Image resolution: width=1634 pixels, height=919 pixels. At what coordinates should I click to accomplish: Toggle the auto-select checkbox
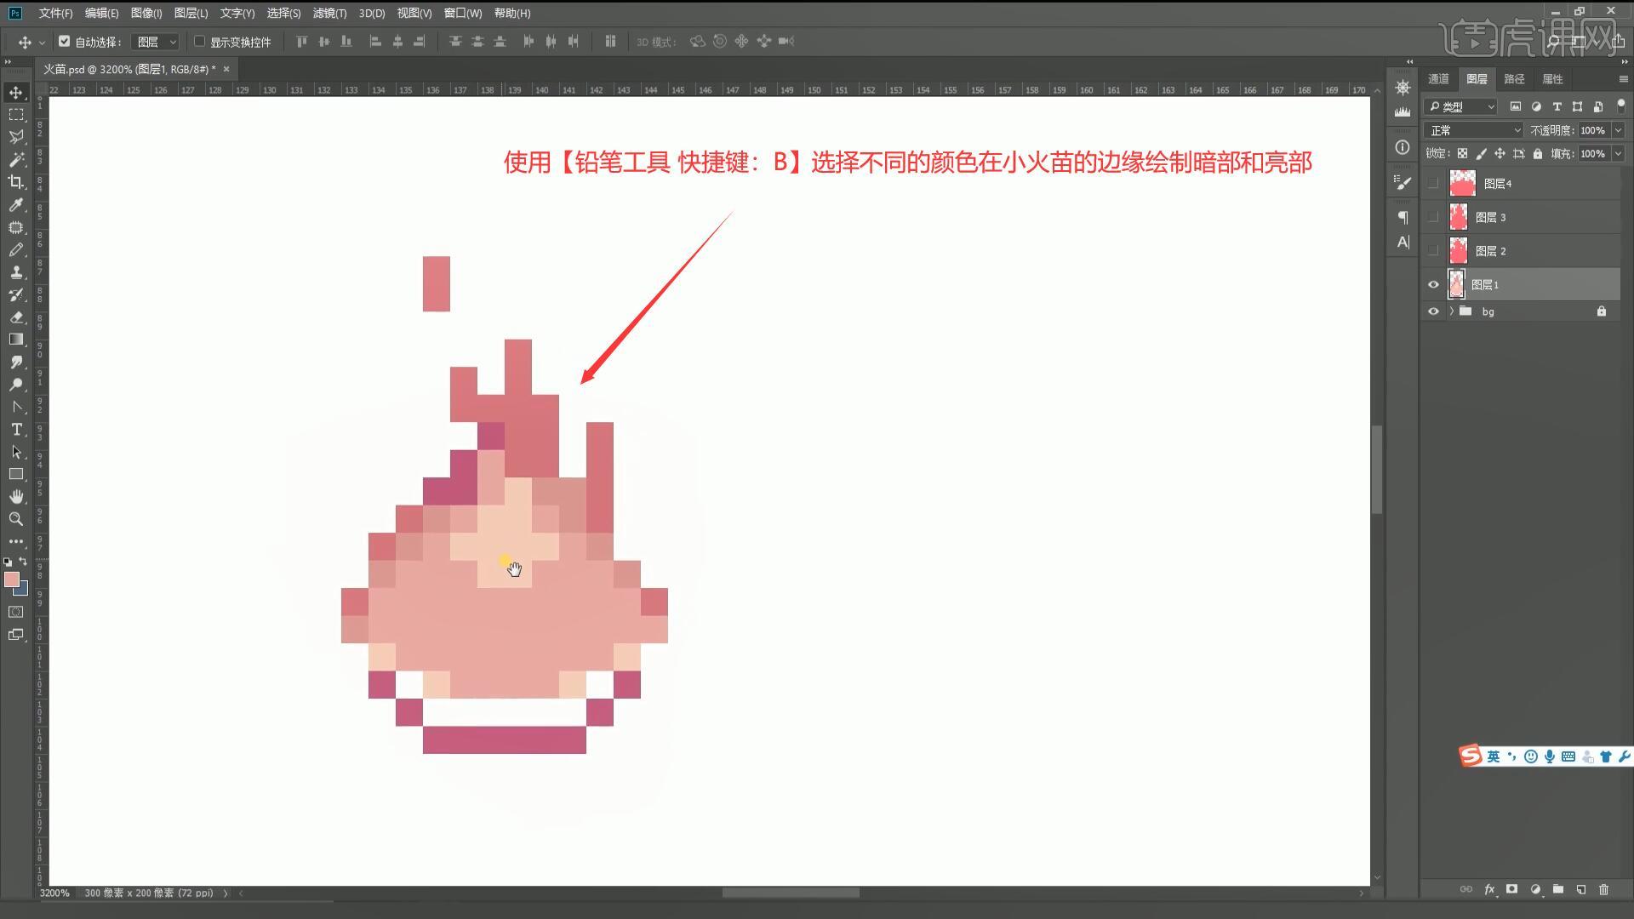point(65,41)
